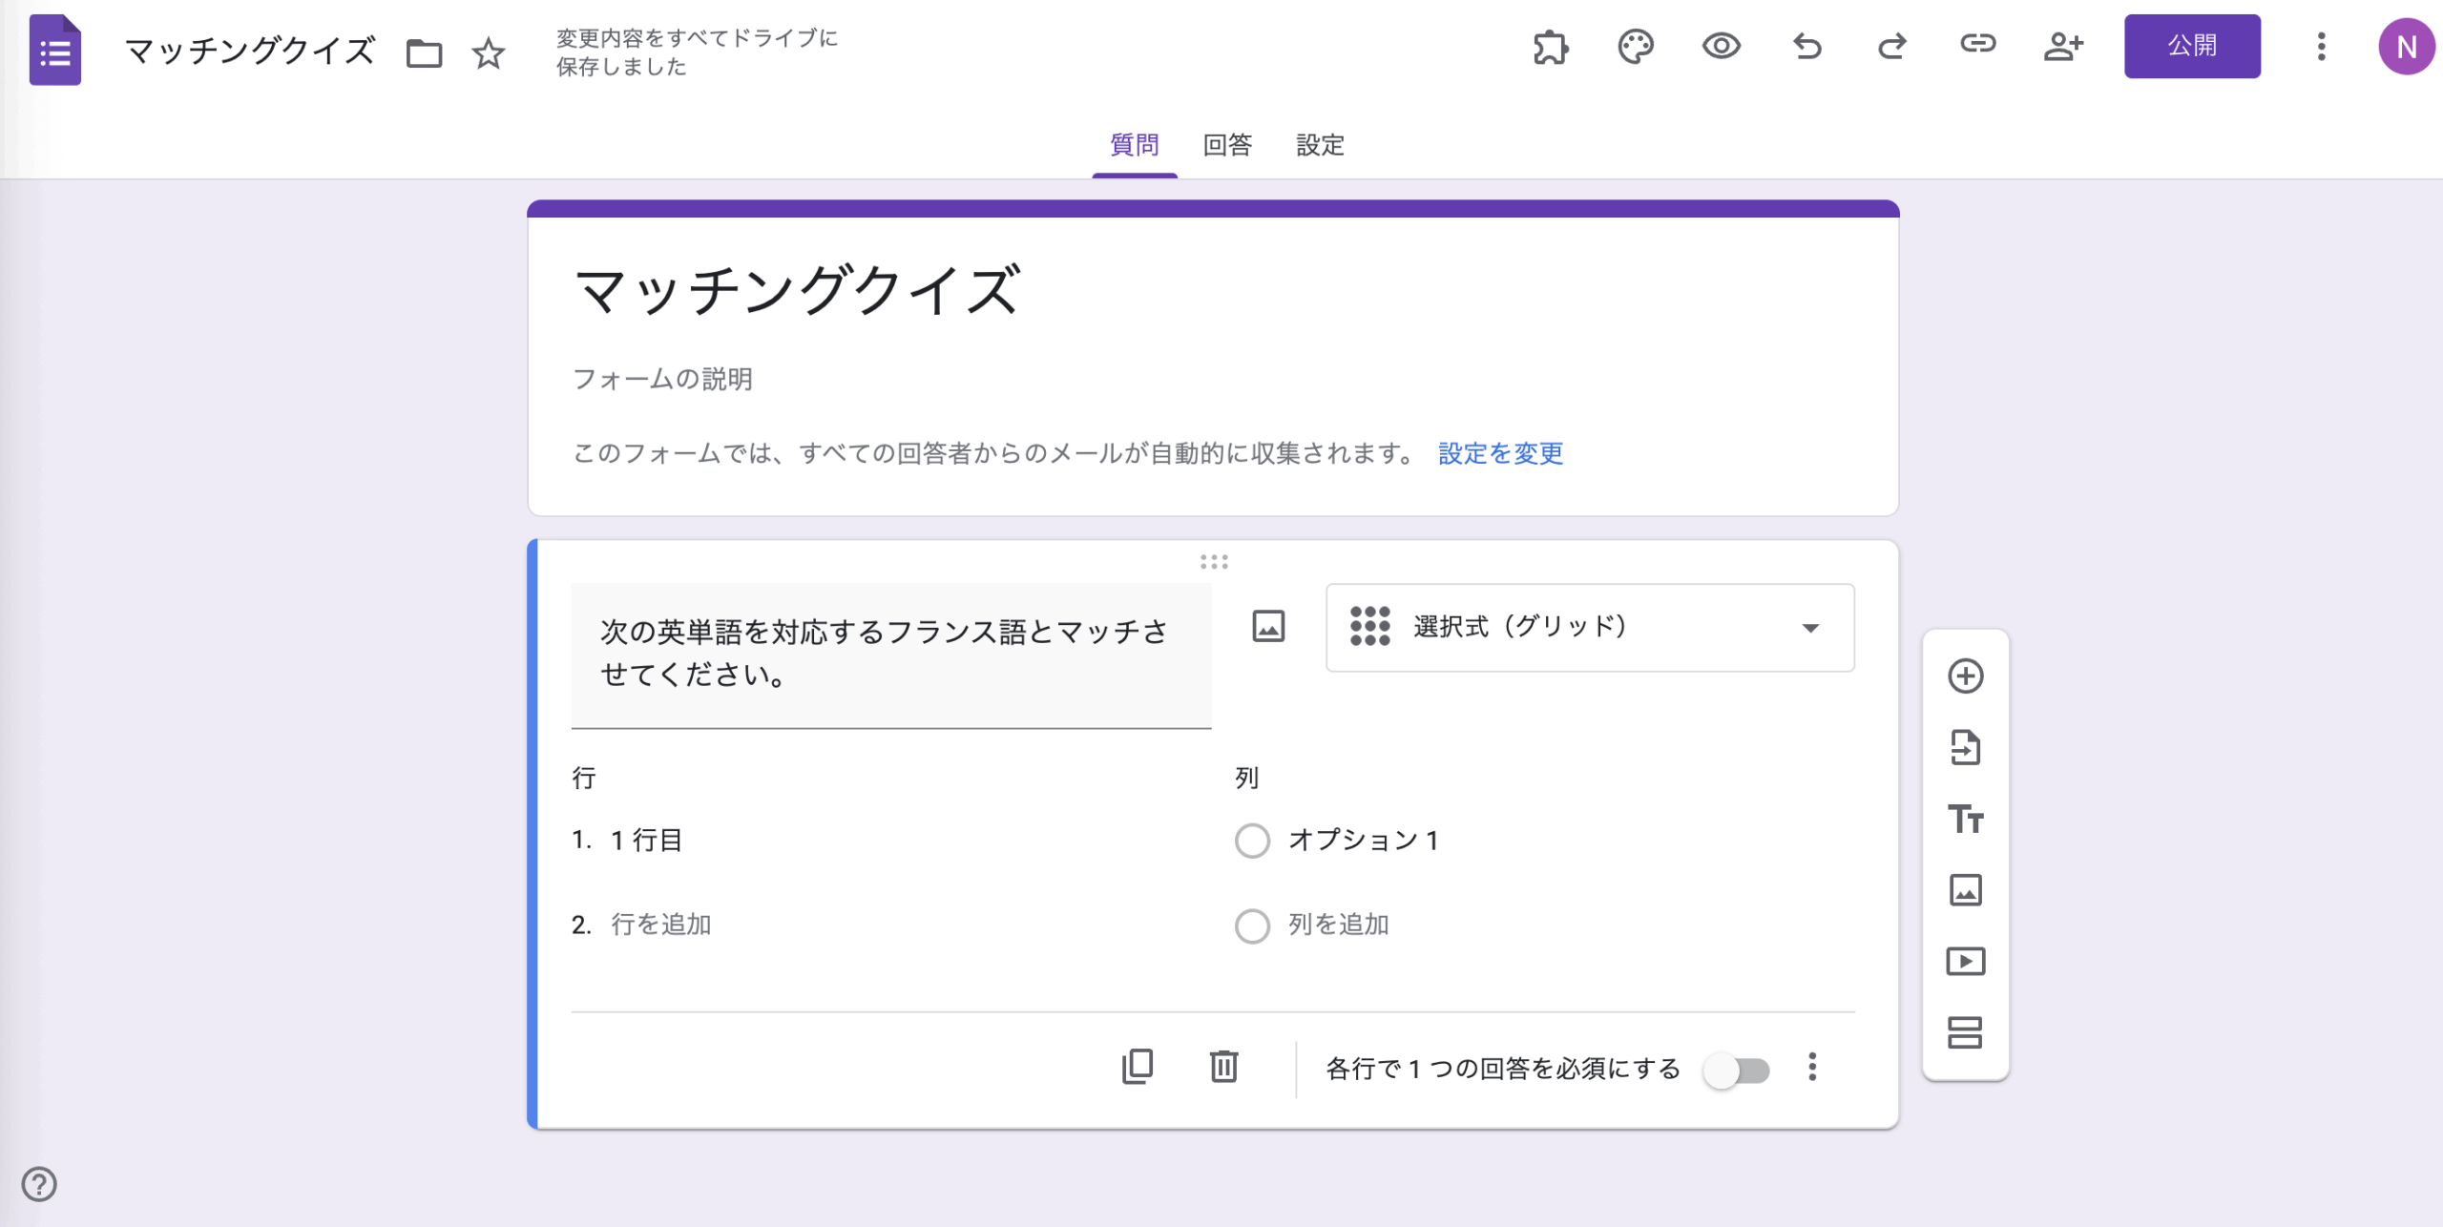Switch to the 回答 tab
Viewport: 2443px width, 1227px height.
point(1228,145)
